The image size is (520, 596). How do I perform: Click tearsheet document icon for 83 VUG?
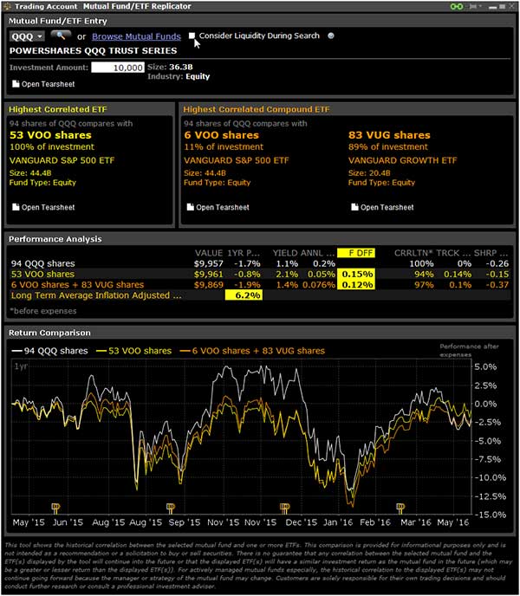click(354, 207)
